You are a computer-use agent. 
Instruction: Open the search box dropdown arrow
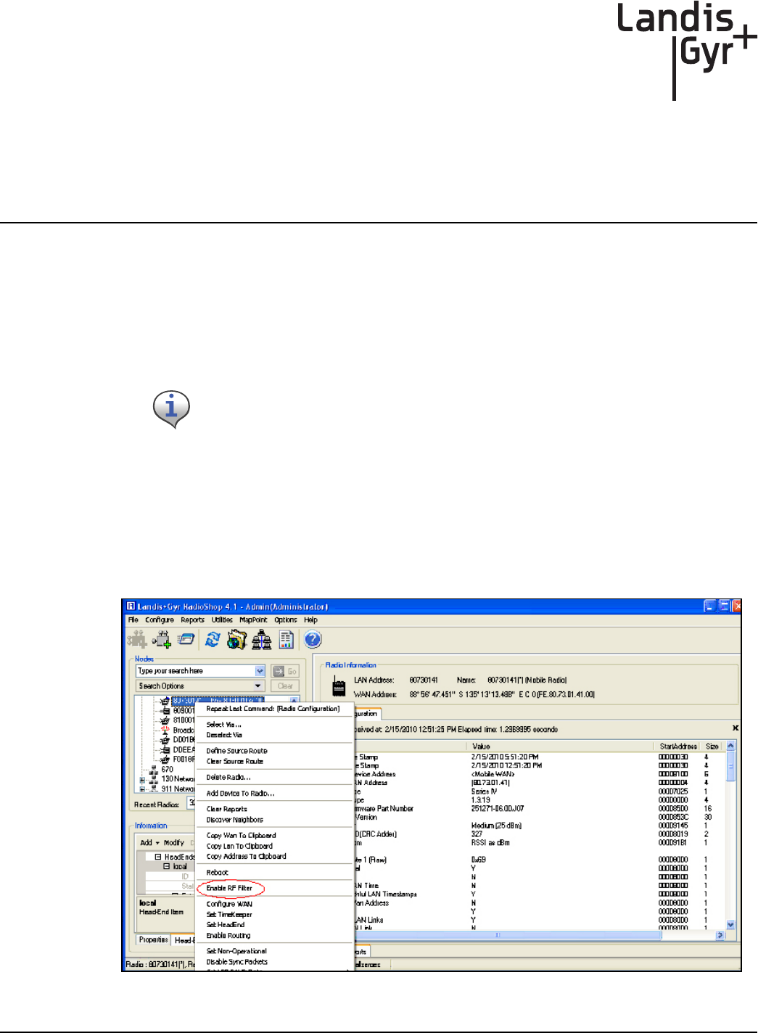(260, 671)
